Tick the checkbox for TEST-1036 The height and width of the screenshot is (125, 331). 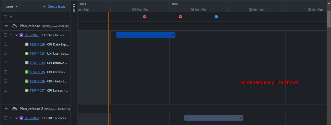(x=6, y=81)
